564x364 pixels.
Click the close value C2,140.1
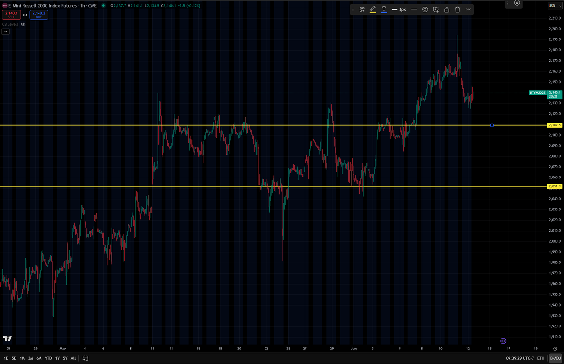point(168,6)
